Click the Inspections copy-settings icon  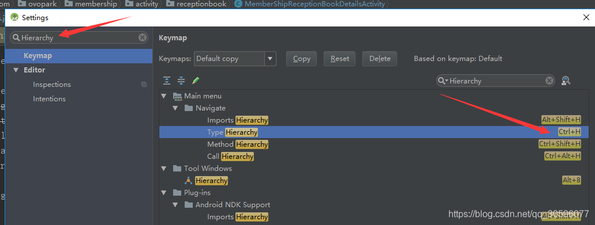click(144, 85)
